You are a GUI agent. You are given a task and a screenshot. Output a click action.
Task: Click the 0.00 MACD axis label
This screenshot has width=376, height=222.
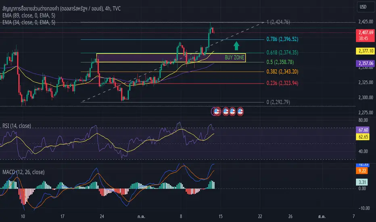(362, 188)
